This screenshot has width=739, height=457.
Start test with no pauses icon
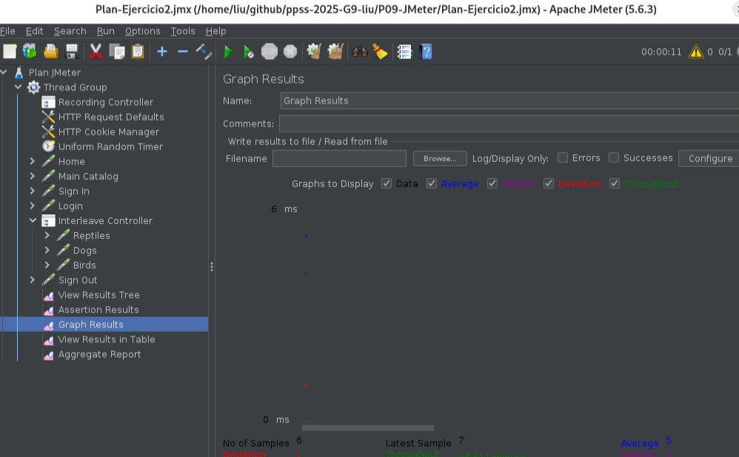[x=248, y=51]
